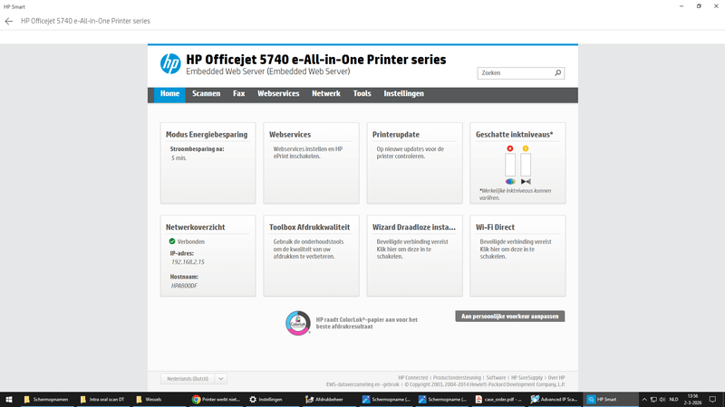Open the Netwerk tab
The image size is (725, 407).
[x=326, y=94]
